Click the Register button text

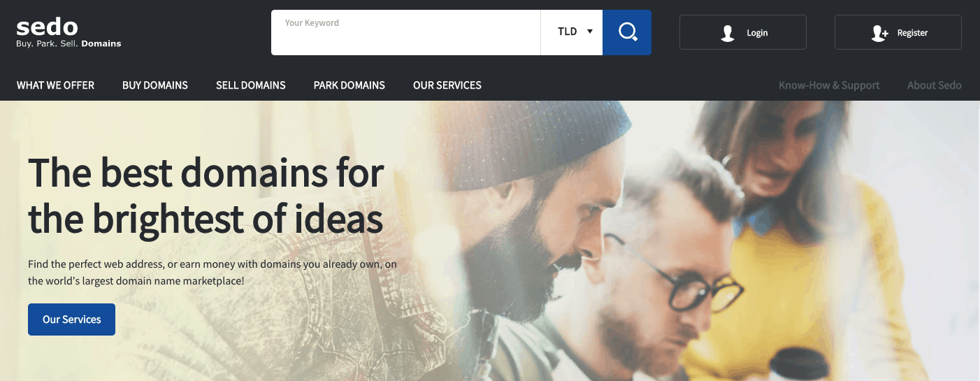point(913,33)
